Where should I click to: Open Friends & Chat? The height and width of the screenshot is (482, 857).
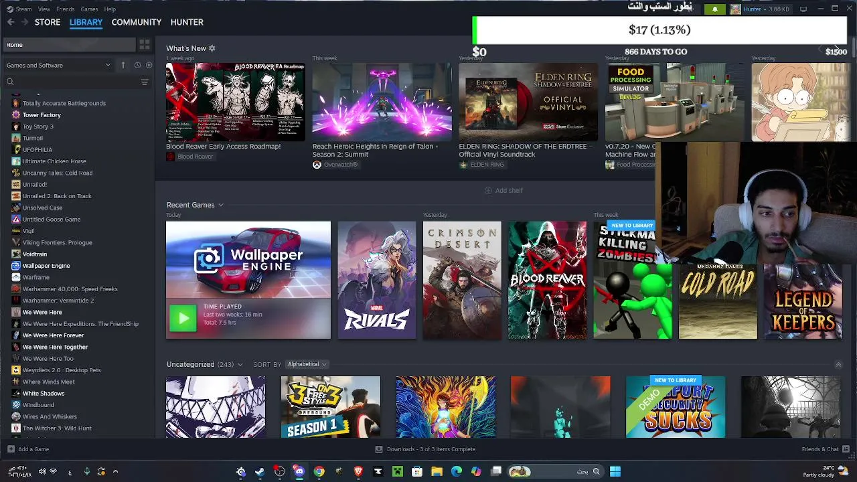(x=824, y=449)
